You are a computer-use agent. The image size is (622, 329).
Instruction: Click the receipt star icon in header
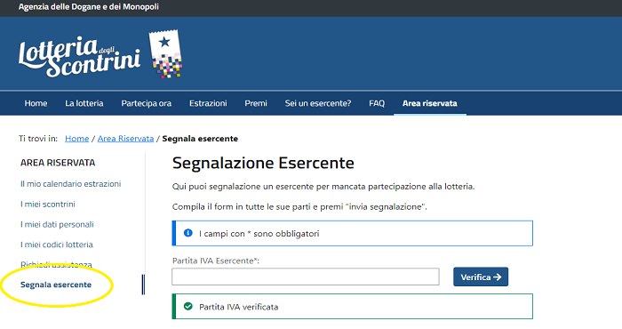[x=165, y=53]
